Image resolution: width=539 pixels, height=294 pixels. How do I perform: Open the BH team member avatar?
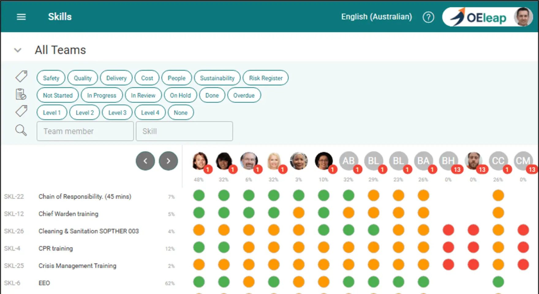[x=448, y=161]
